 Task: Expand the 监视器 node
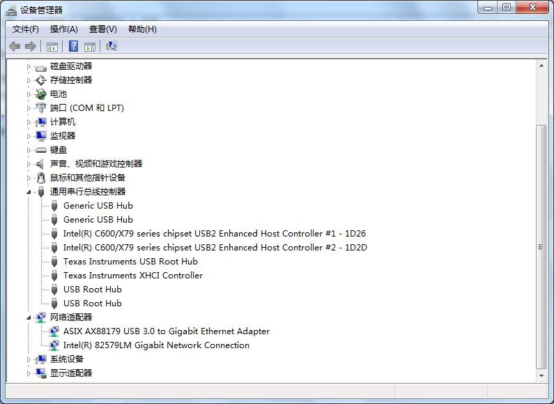pos(29,136)
